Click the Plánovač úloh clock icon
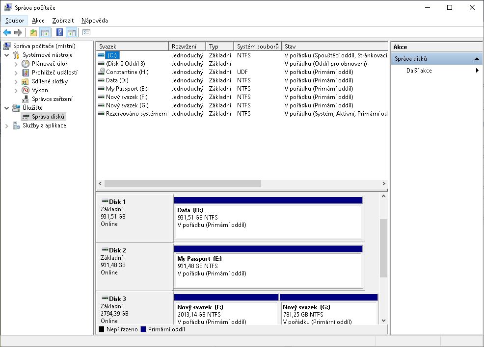Screen dimensions: 484x347 click(x=26, y=64)
